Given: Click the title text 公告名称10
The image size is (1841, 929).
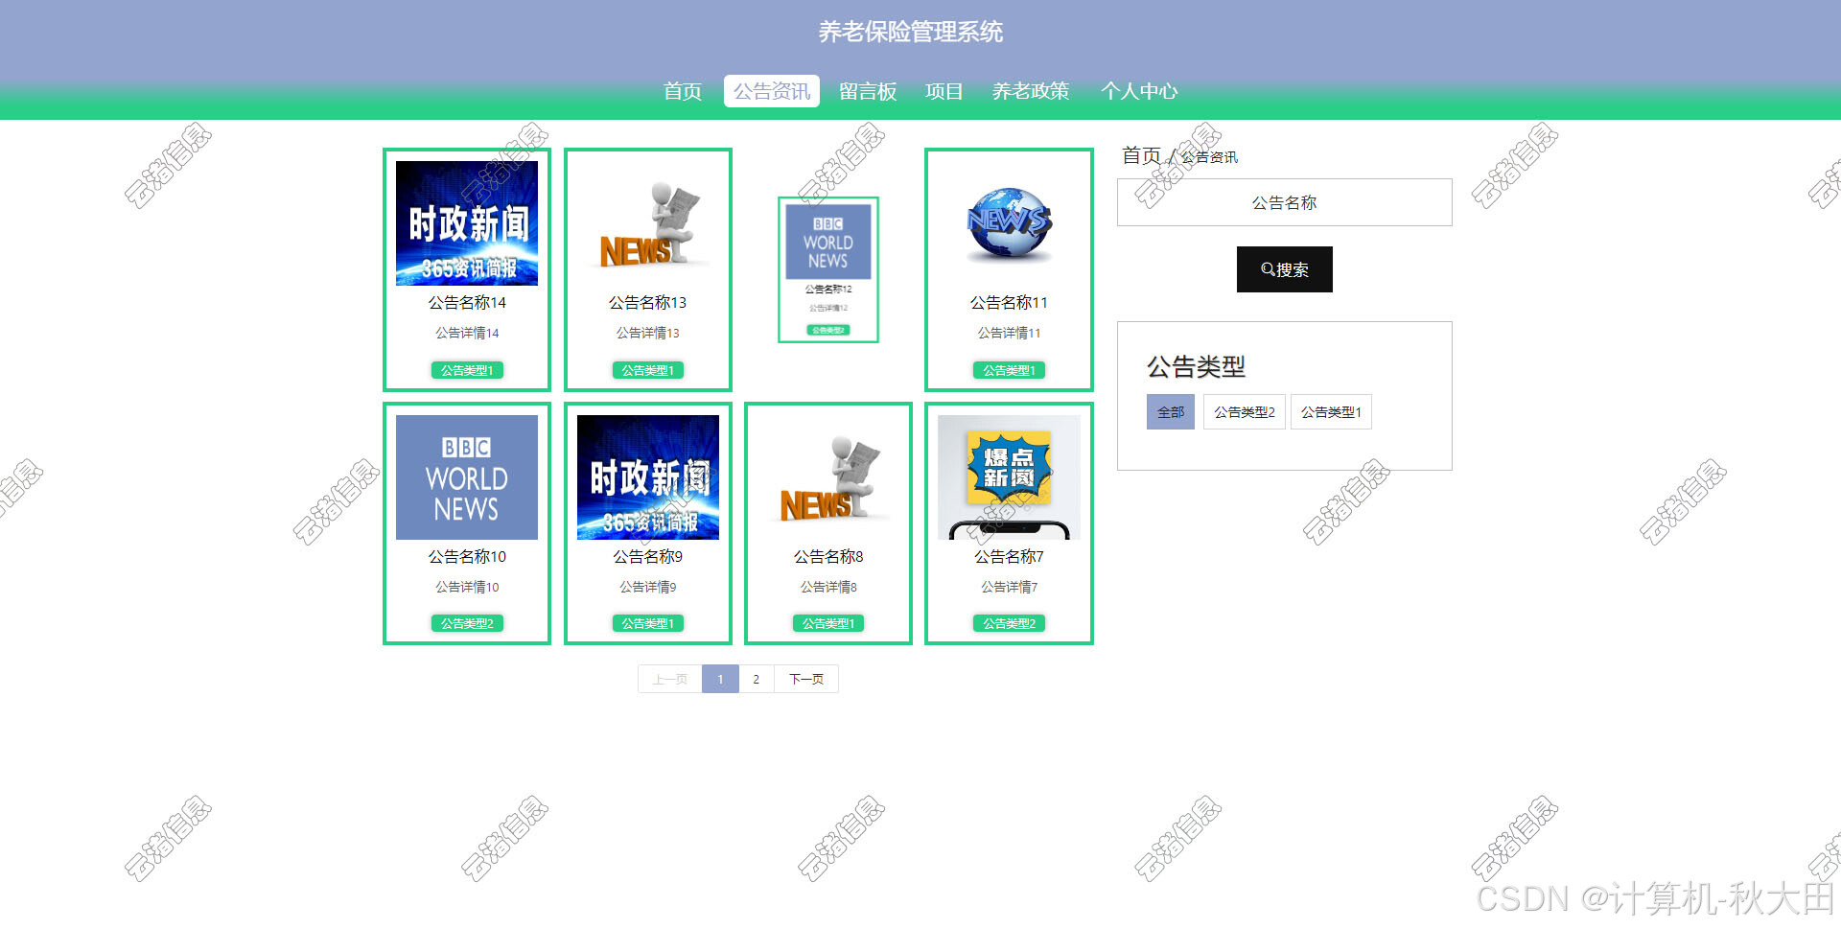Looking at the screenshot, I should click(467, 556).
